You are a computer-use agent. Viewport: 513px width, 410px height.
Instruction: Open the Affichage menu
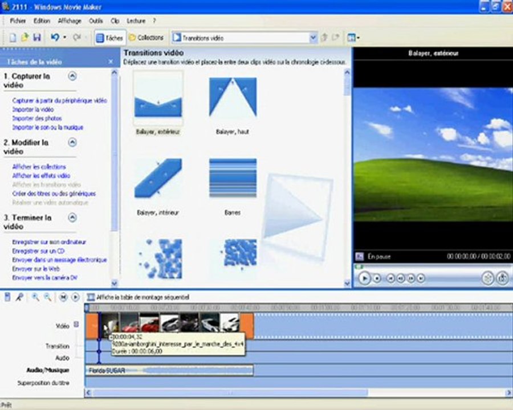tap(70, 21)
